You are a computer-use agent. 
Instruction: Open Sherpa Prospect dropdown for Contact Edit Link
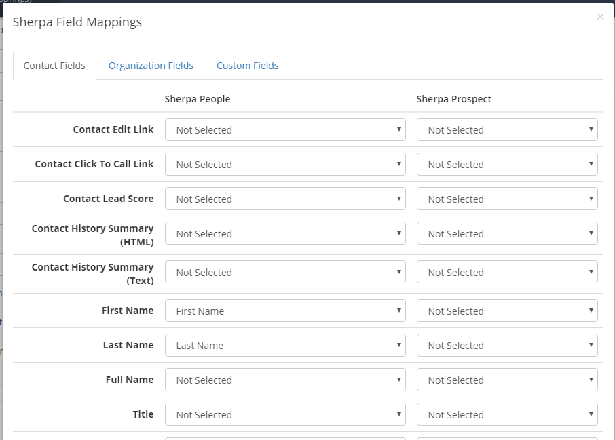(x=507, y=129)
